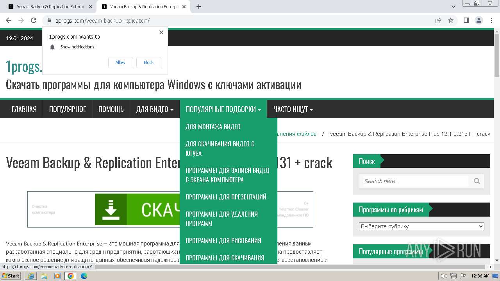Close the first Veeam Backup tab
Screen dimensions: 500x281
coord(91,7)
